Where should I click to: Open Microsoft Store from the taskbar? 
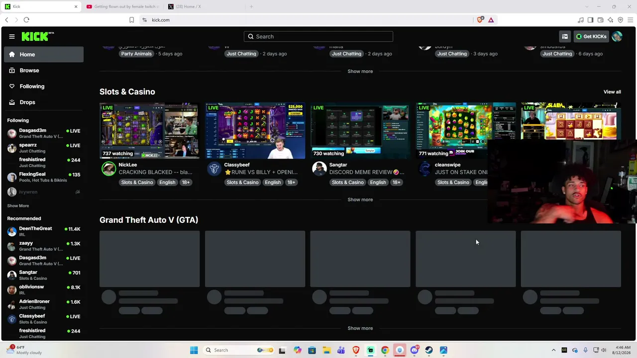coord(312,350)
